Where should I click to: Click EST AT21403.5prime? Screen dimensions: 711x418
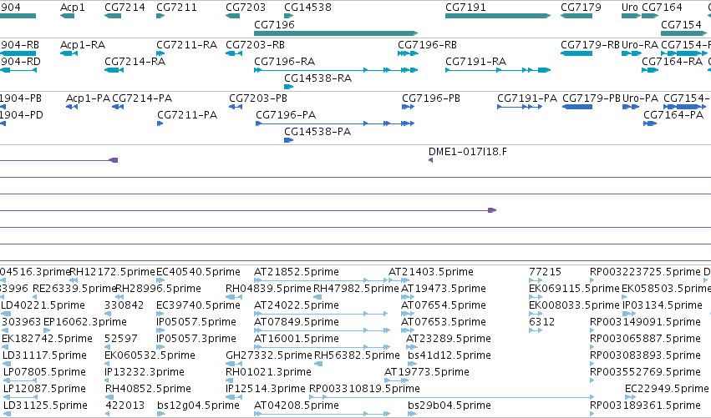point(431,272)
